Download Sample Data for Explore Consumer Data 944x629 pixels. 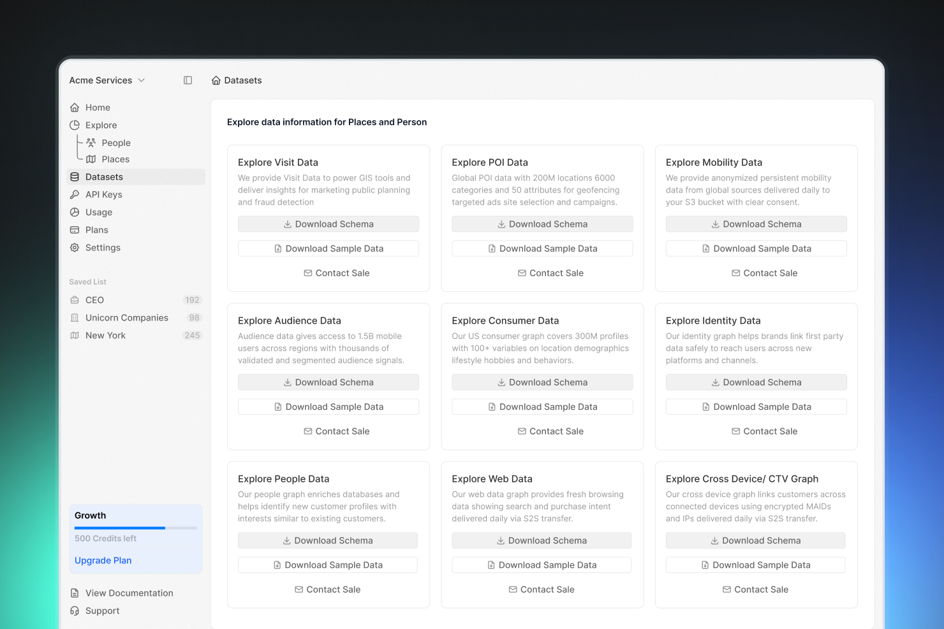[x=543, y=407]
